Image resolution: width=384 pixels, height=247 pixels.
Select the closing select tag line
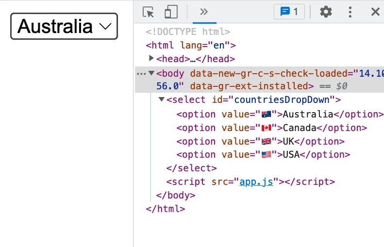(191, 168)
